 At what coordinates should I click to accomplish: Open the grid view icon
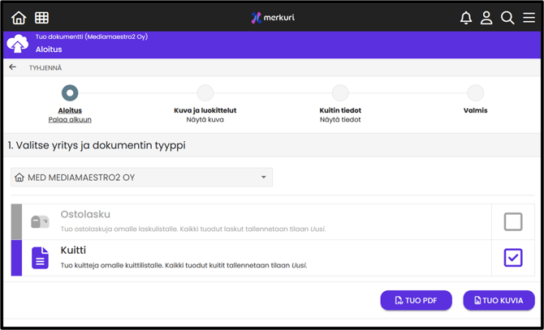[x=41, y=18]
